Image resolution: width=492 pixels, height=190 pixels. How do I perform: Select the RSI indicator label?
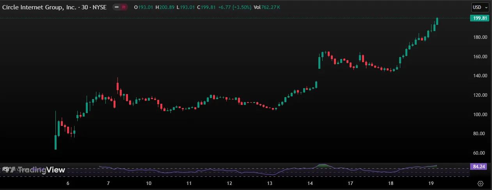(x=5, y=169)
